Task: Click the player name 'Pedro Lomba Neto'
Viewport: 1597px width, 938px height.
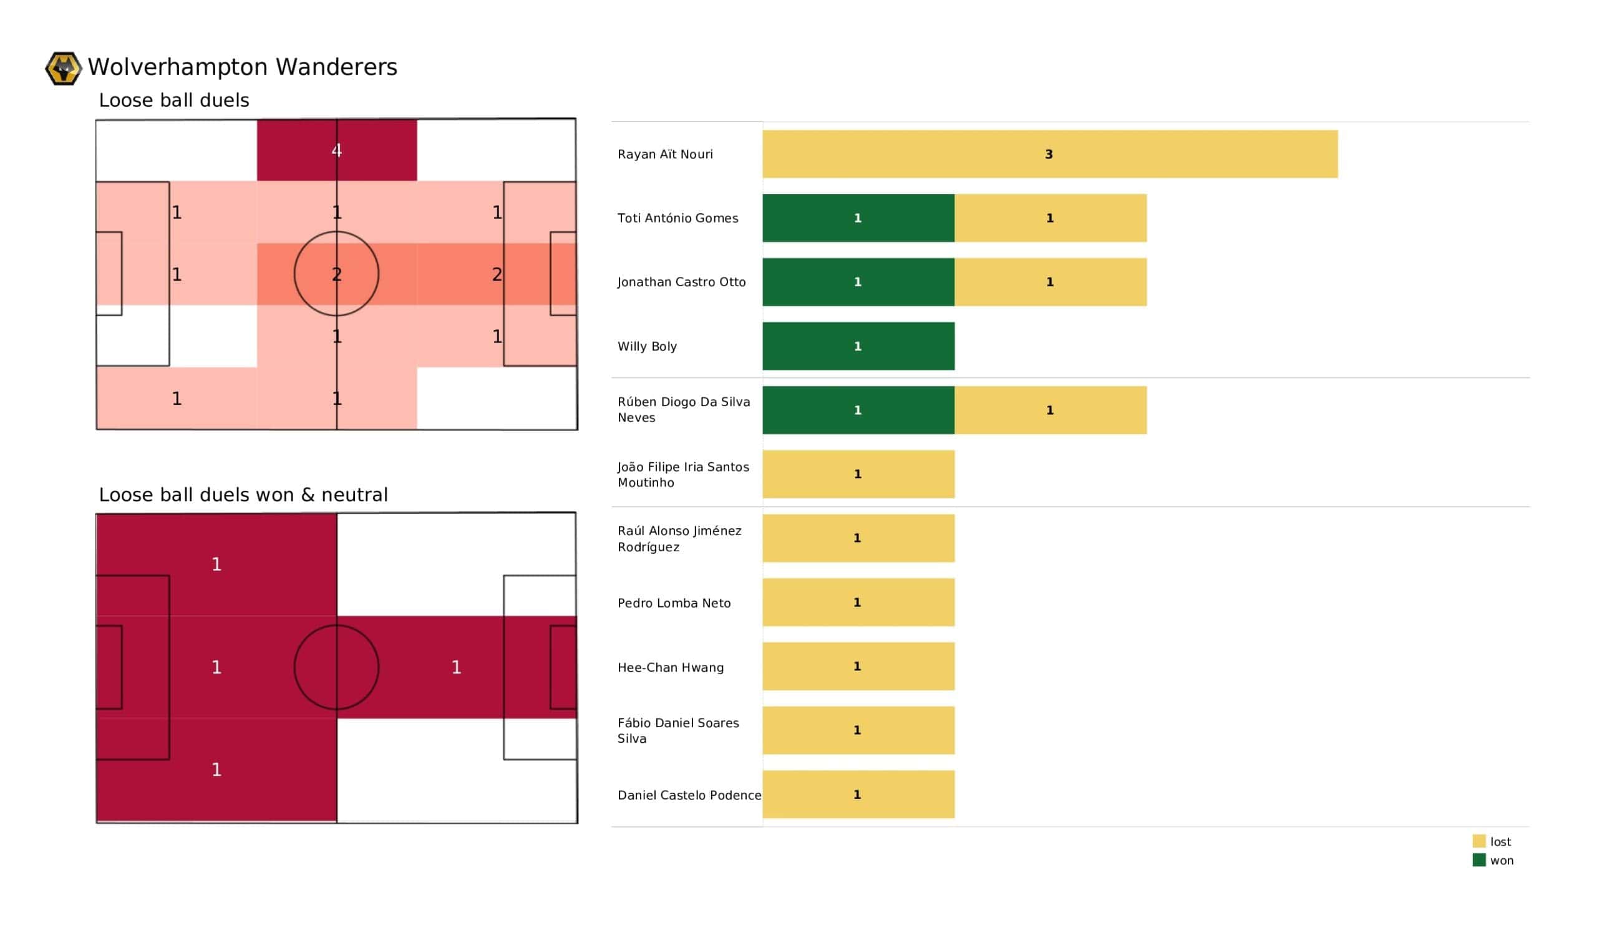Action: 674,602
